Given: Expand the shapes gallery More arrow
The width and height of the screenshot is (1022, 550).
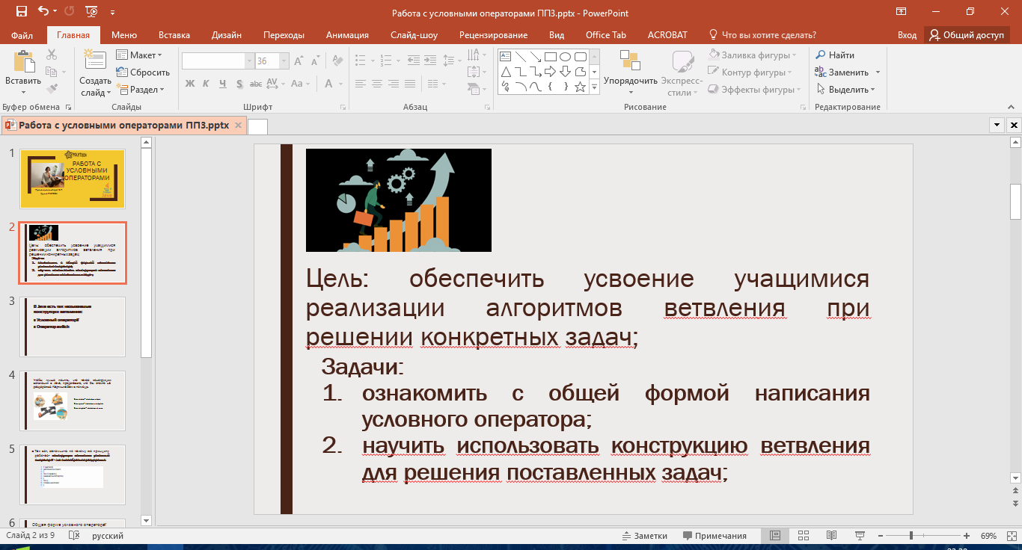Looking at the screenshot, I should pyautogui.click(x=595, y=87).
